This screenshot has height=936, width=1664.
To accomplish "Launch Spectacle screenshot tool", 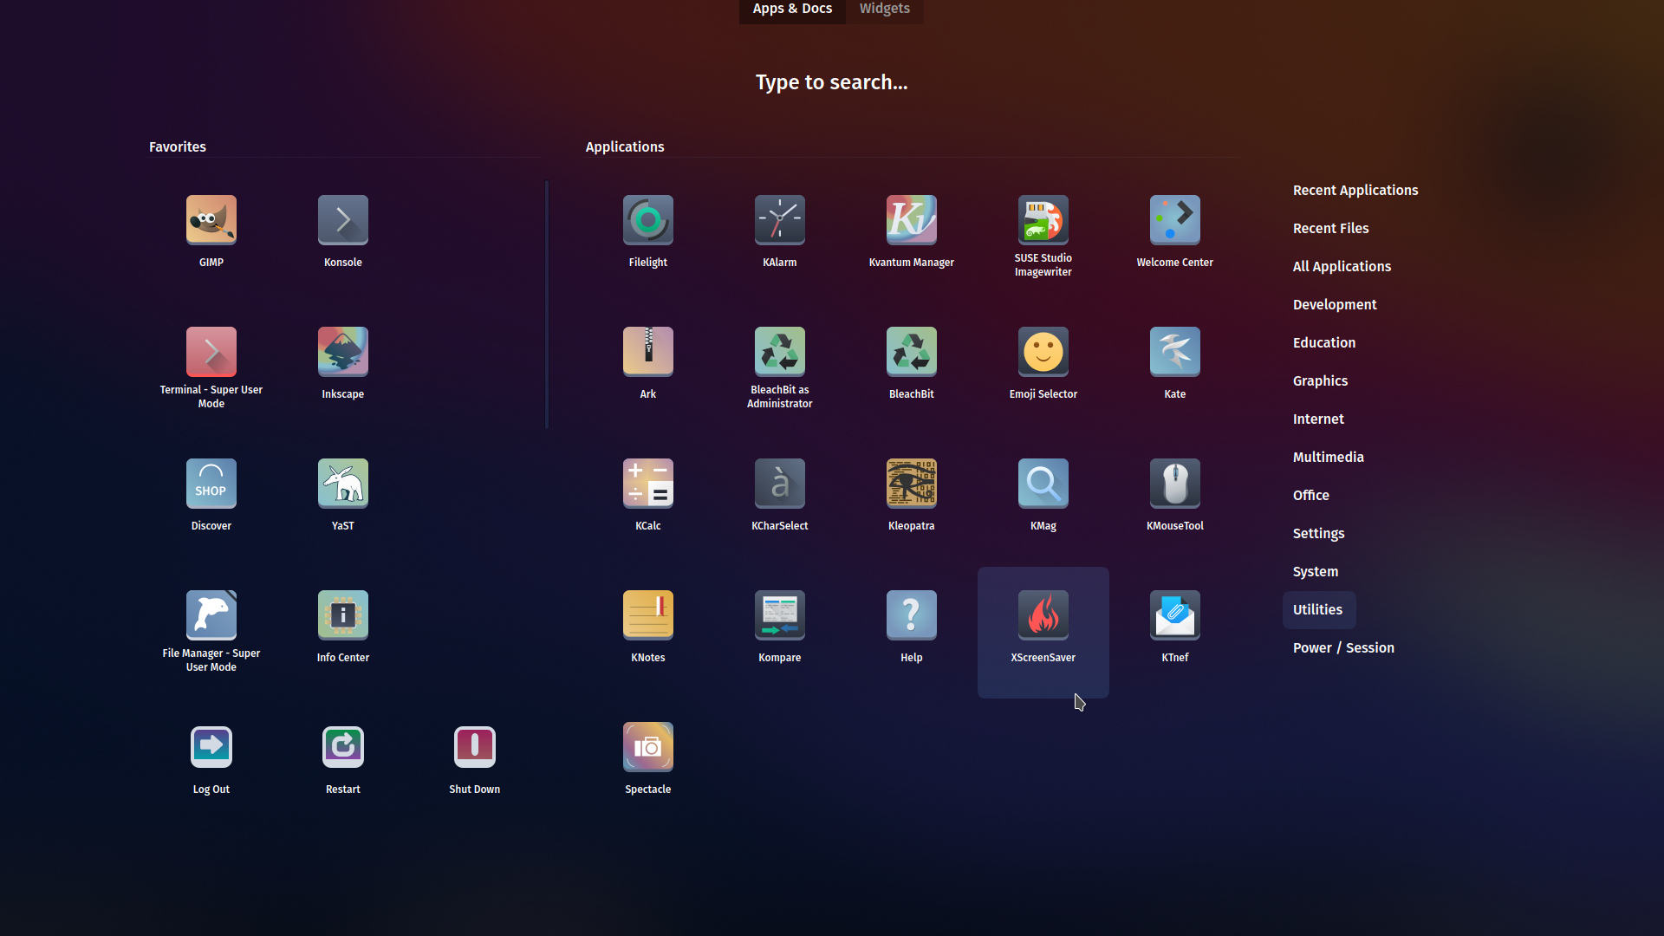I will 648,748.
